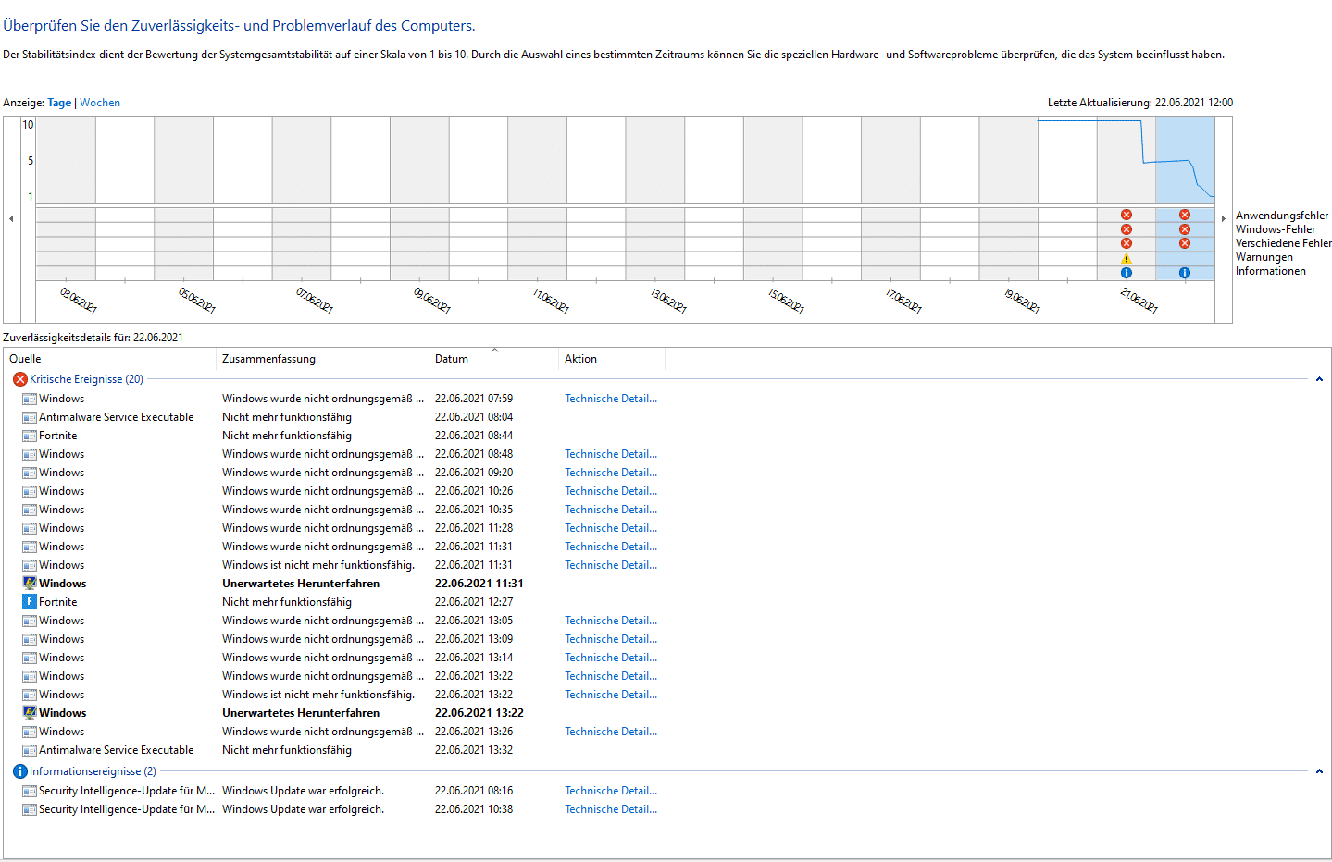Click Windows failure icon for 21.06.2021 column

point(1127,229)
